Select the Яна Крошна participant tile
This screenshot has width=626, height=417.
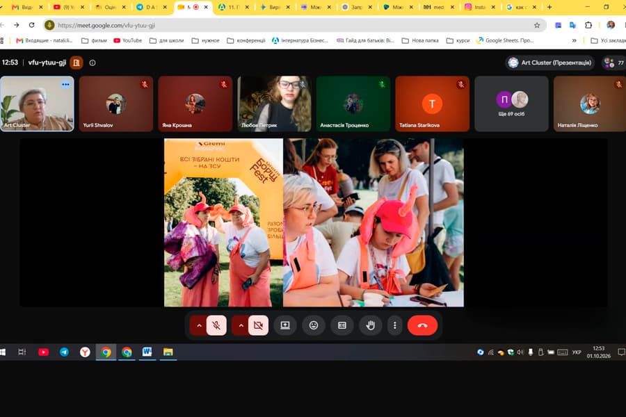[195, 104]
